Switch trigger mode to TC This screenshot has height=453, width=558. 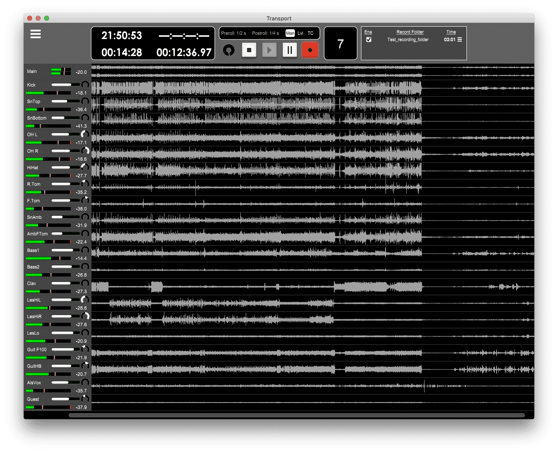(x=311, y=33)
